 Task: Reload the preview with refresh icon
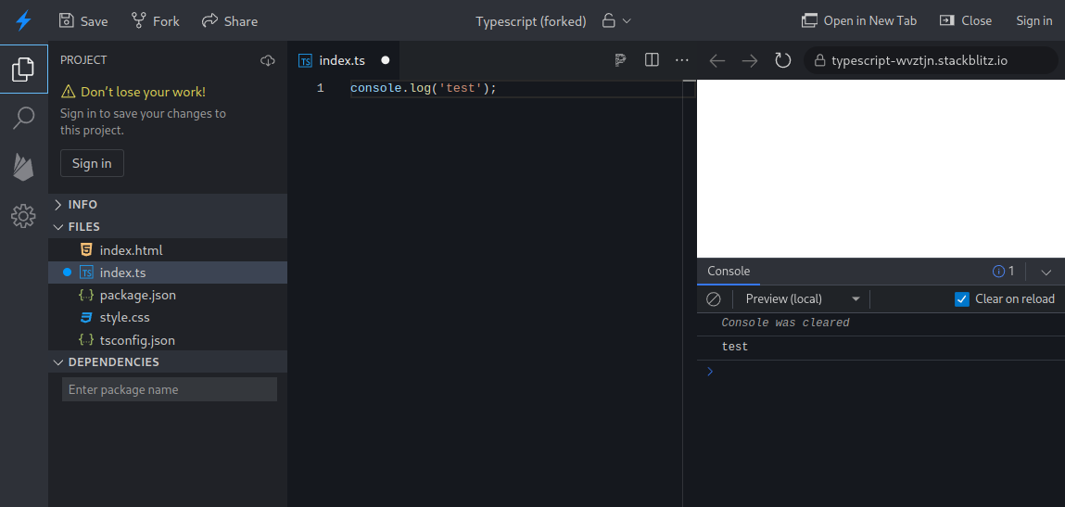[783, 60]
